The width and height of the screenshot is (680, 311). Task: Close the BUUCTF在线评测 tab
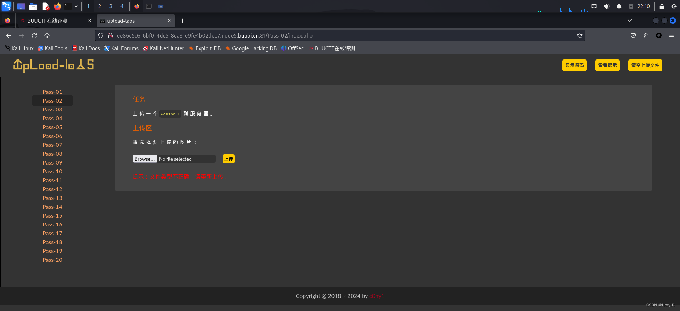point(90,21)
